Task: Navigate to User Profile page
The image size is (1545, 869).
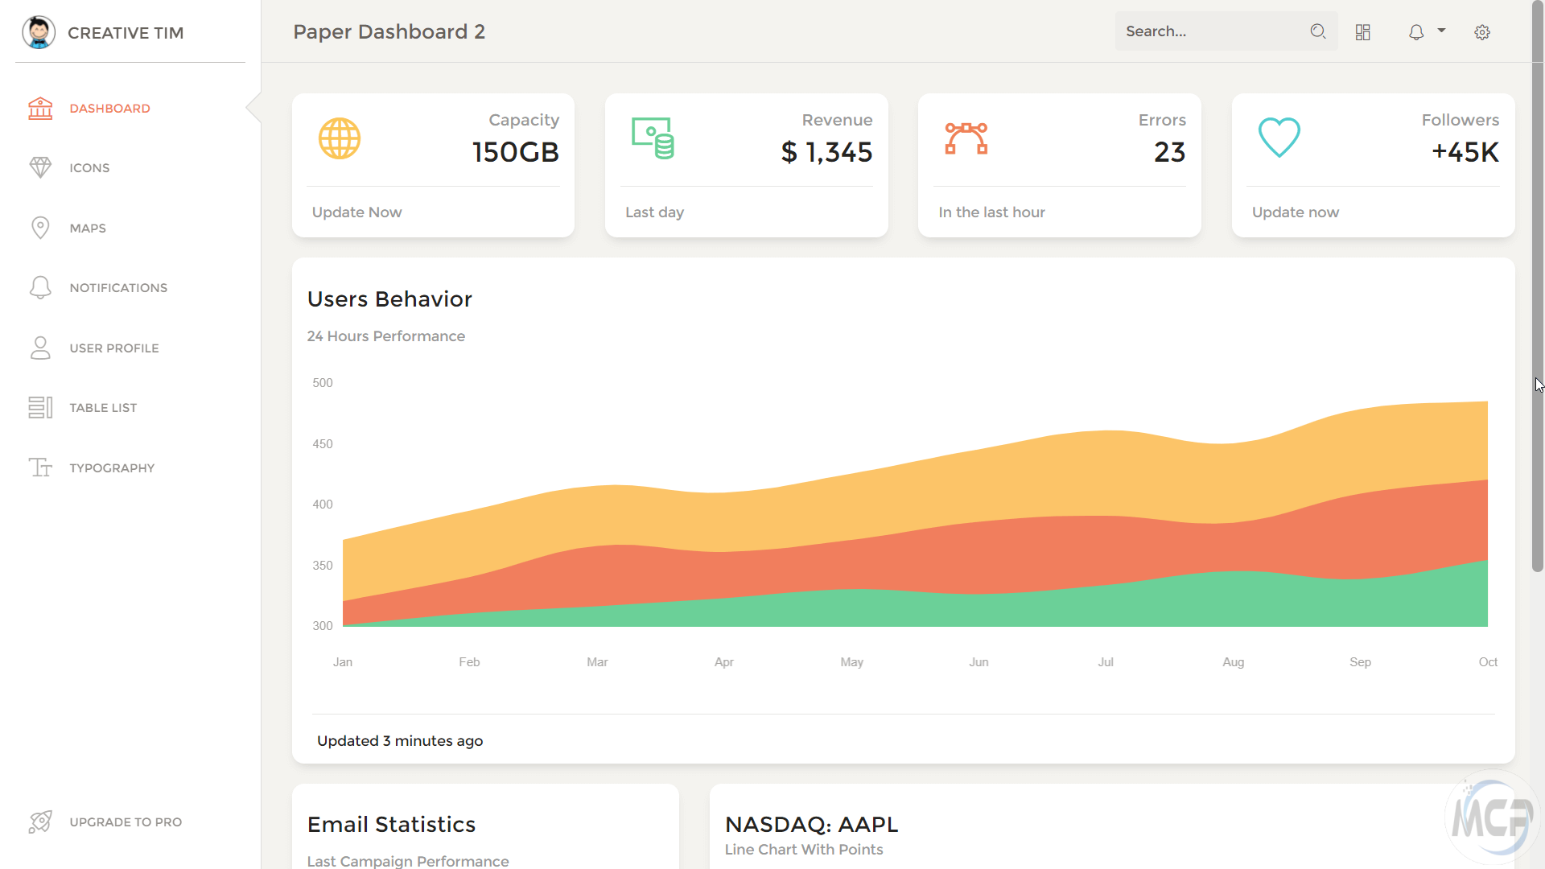Action: pos(114,348)
